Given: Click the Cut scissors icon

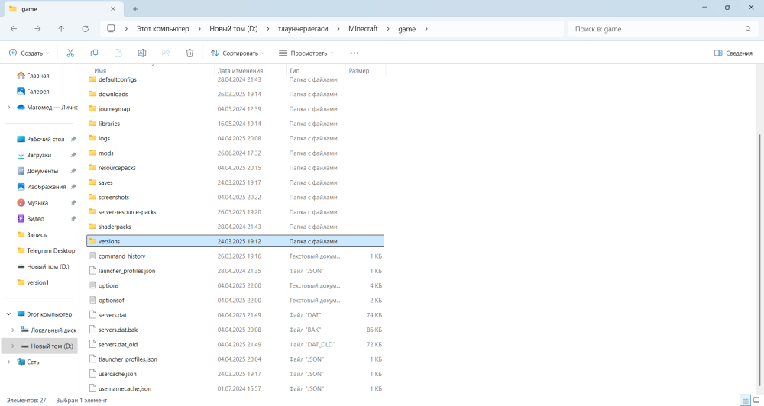Looking at the screenshot, I should click(x=70, y=53).
